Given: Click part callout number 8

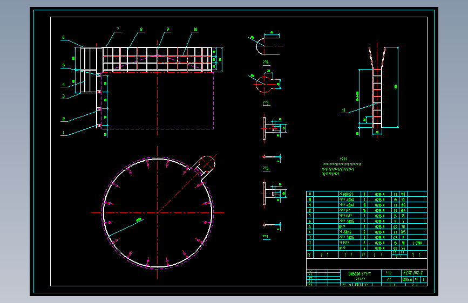Looking at the screenshot, I should [141, 29].
